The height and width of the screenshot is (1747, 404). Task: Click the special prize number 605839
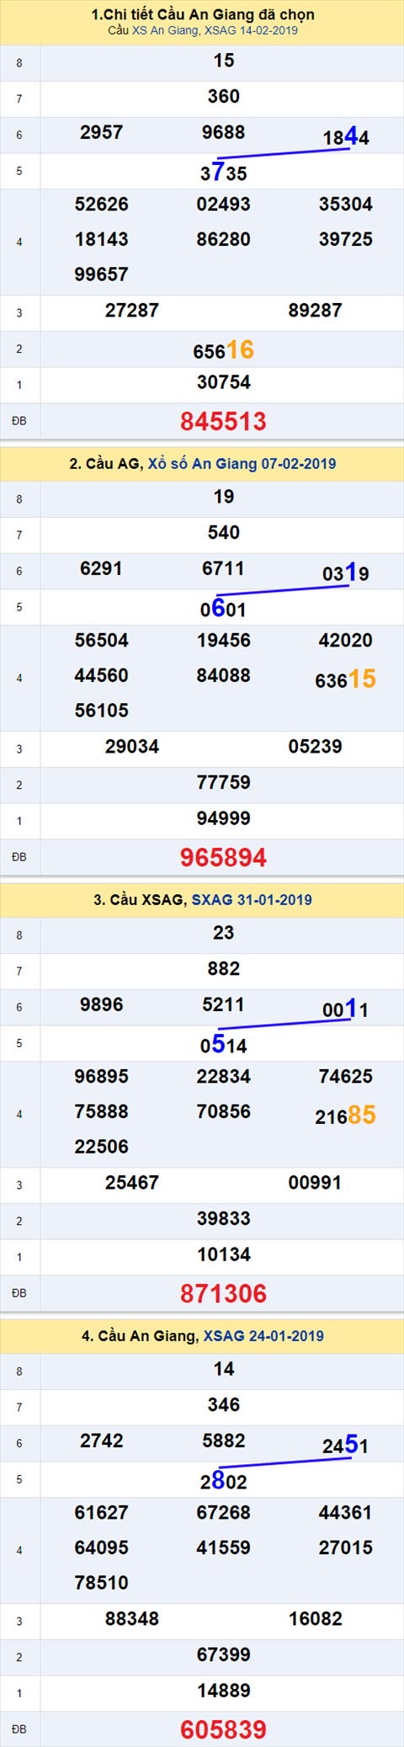(223, 1729)
